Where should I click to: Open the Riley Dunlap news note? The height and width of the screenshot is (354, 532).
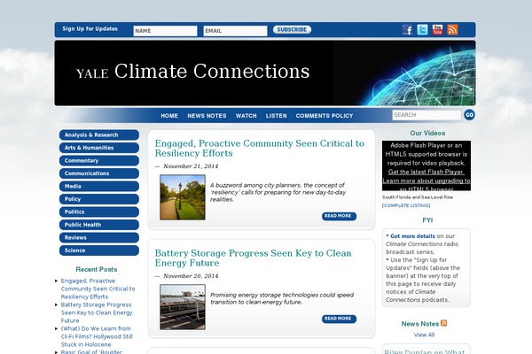point(425,351)
